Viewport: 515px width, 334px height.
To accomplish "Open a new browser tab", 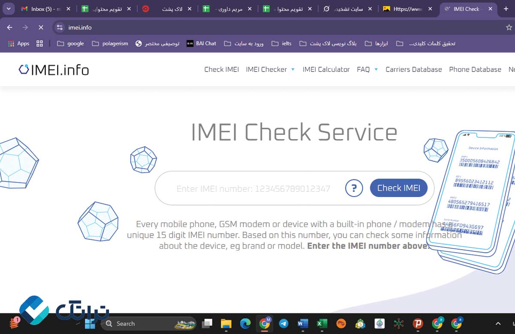I will point(506,9).
